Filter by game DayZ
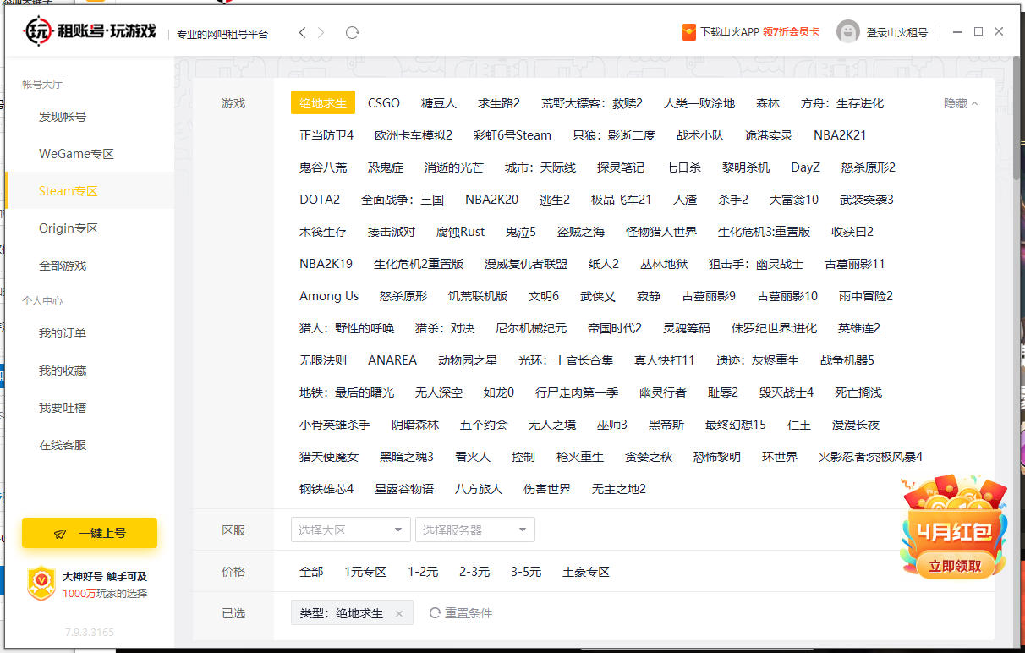 [x=806, y=167]
